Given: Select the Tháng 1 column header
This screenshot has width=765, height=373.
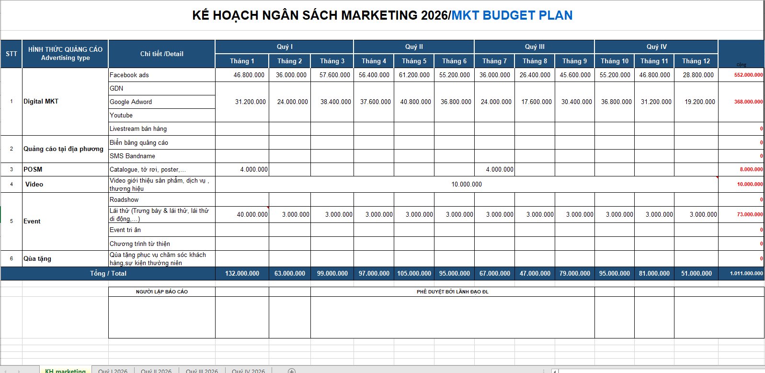Looking at the screenshot, I should [x=242, y=61].
